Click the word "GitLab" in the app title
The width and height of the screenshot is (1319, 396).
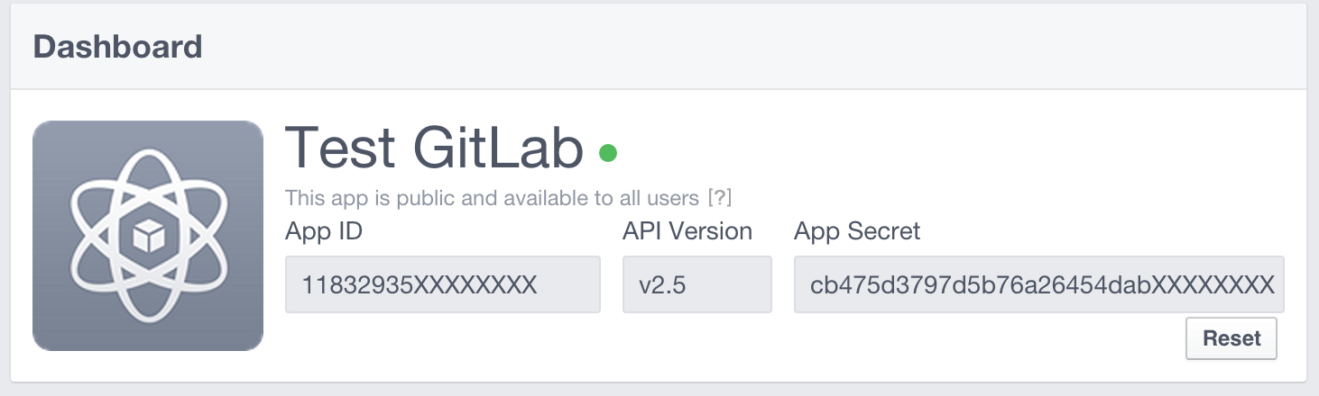tap(498, 149)
